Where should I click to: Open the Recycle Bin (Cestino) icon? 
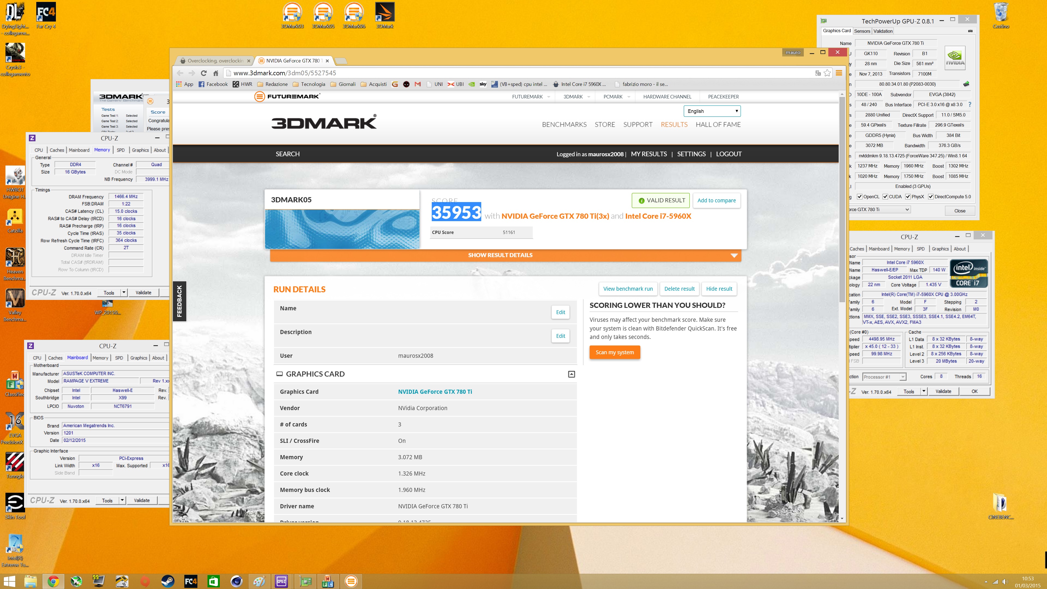(x=1001, y=16)
